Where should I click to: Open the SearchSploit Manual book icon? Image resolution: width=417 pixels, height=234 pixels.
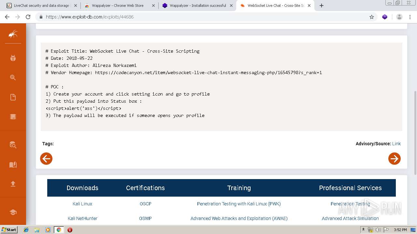click(x=13, y=164)
